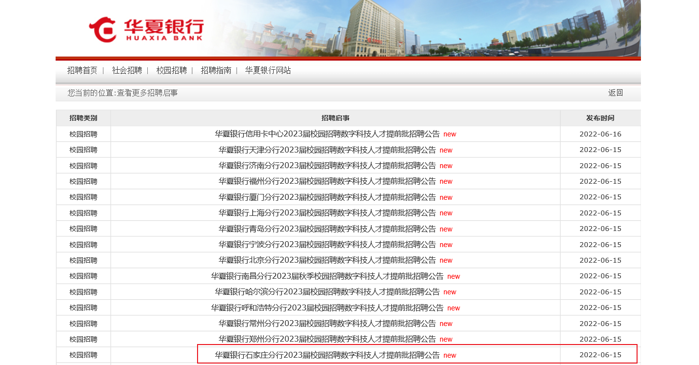Open 厦门分行 recruitment announcement
This screenshot has height=365, width=699.
[x=327, y=197]
